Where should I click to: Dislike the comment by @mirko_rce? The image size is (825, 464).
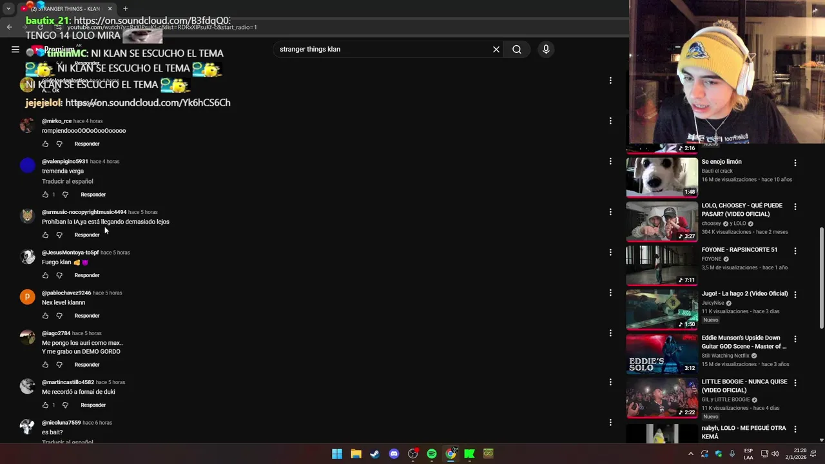click(x=59, y=144)
